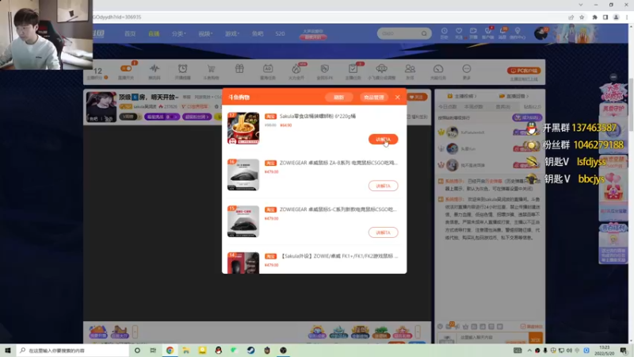This screenshot has height=357, width=634.
Task: Bookmark the page with the star icon
Action: 582,17
